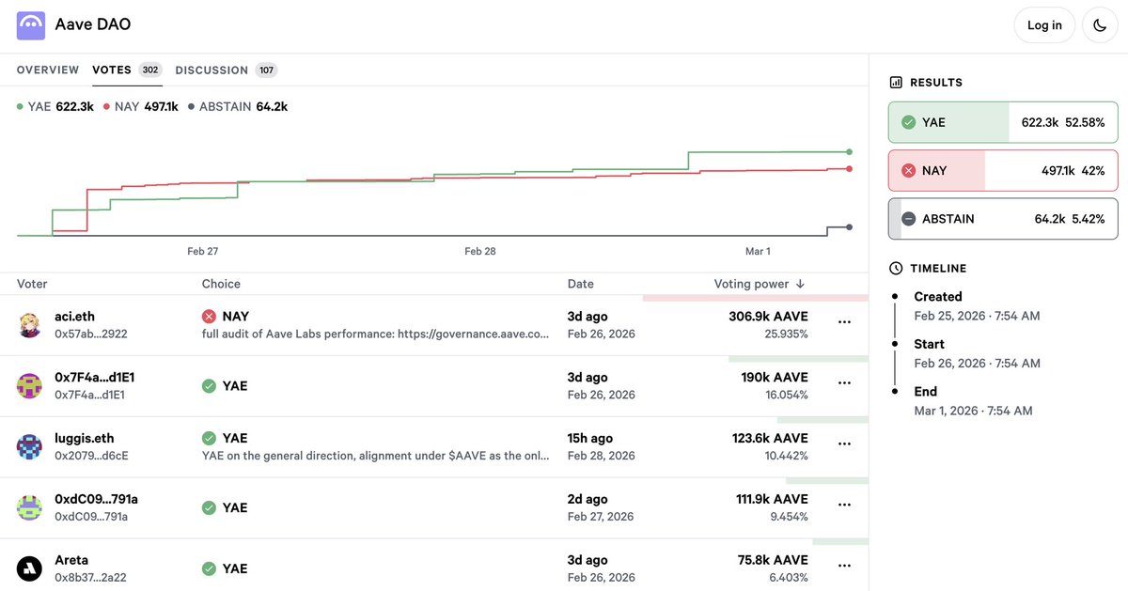Click the green YAE line endpoint on chart
1128x591 pixels.
849,151
